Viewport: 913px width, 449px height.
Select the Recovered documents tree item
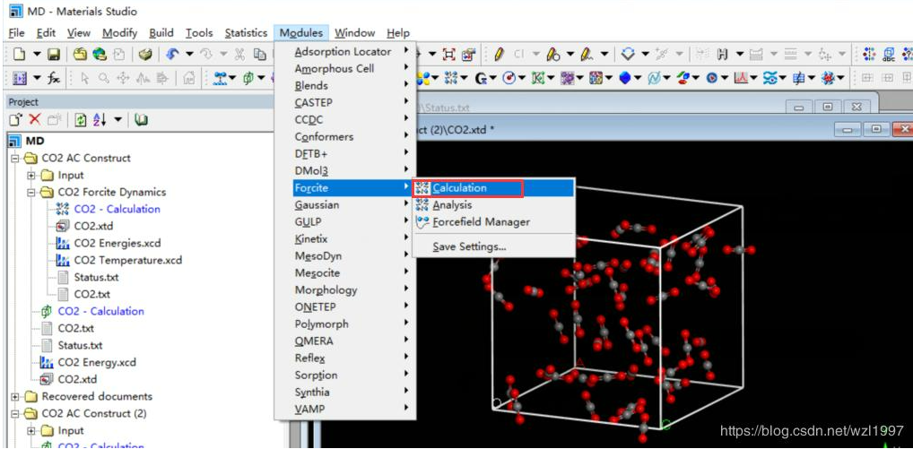(97, 397)
